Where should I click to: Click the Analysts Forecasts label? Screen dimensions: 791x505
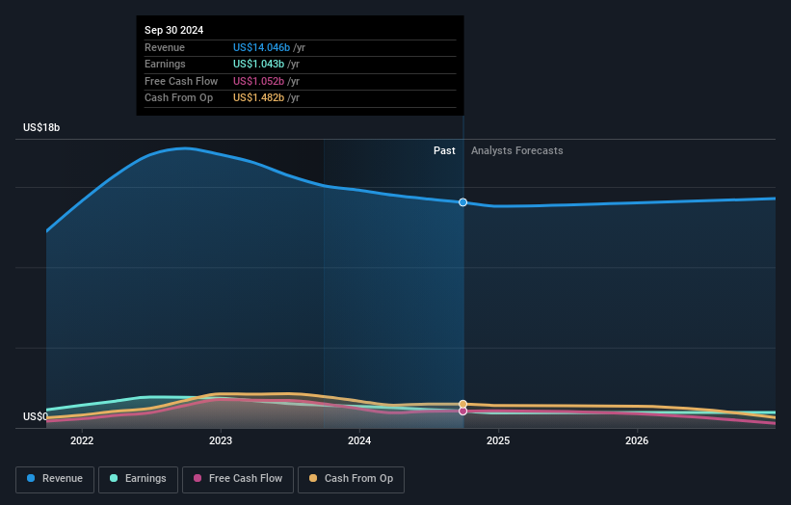tap(517, 151)
